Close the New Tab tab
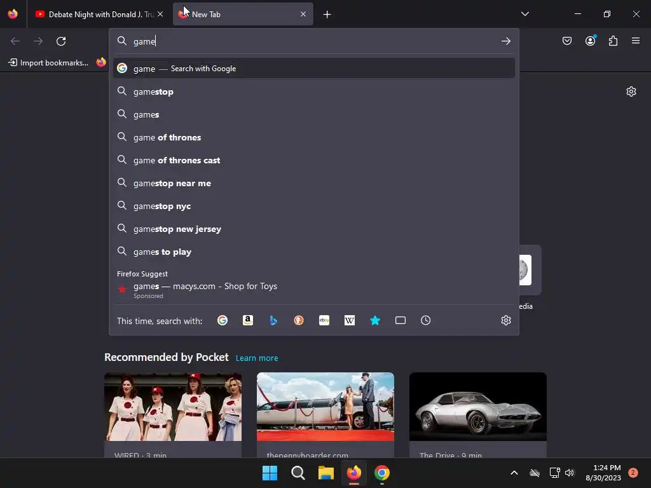The height and width of the screenshot is (488, 651). 303,14
